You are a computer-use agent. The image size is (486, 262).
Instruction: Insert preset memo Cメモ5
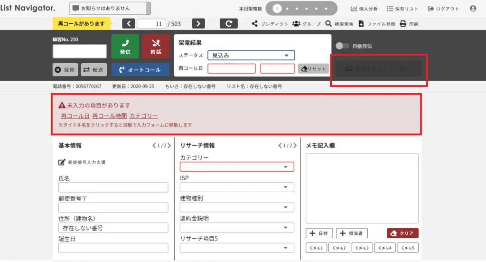(x=408, y=248)
